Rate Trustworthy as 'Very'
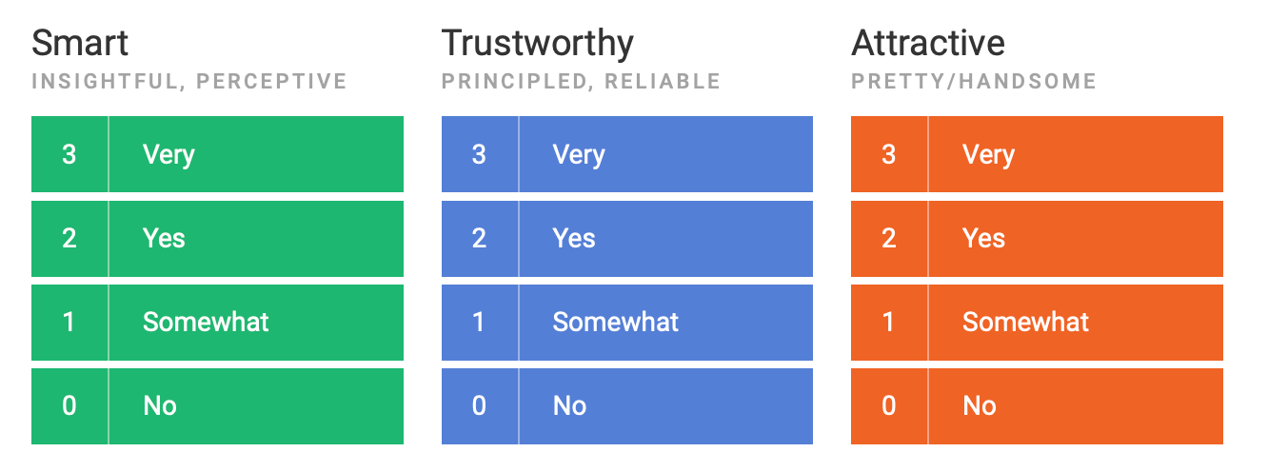 (x=627, y=154)
